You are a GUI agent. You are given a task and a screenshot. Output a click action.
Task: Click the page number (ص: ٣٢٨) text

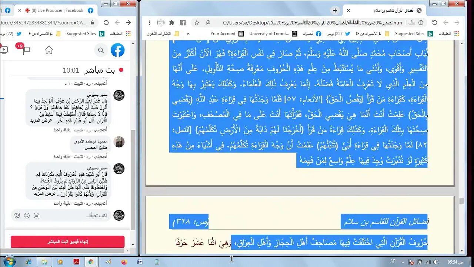point(191,222)
